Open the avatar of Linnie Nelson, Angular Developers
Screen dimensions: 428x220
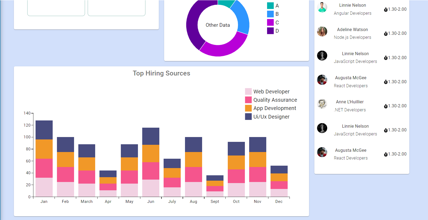tap(322, 7)
